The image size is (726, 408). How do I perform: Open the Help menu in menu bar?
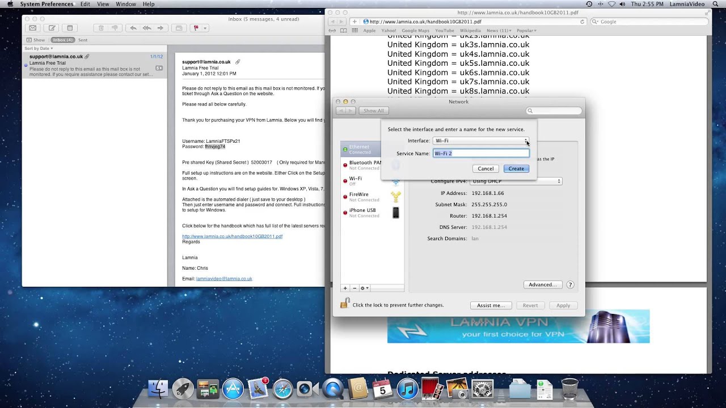point(149,4)
